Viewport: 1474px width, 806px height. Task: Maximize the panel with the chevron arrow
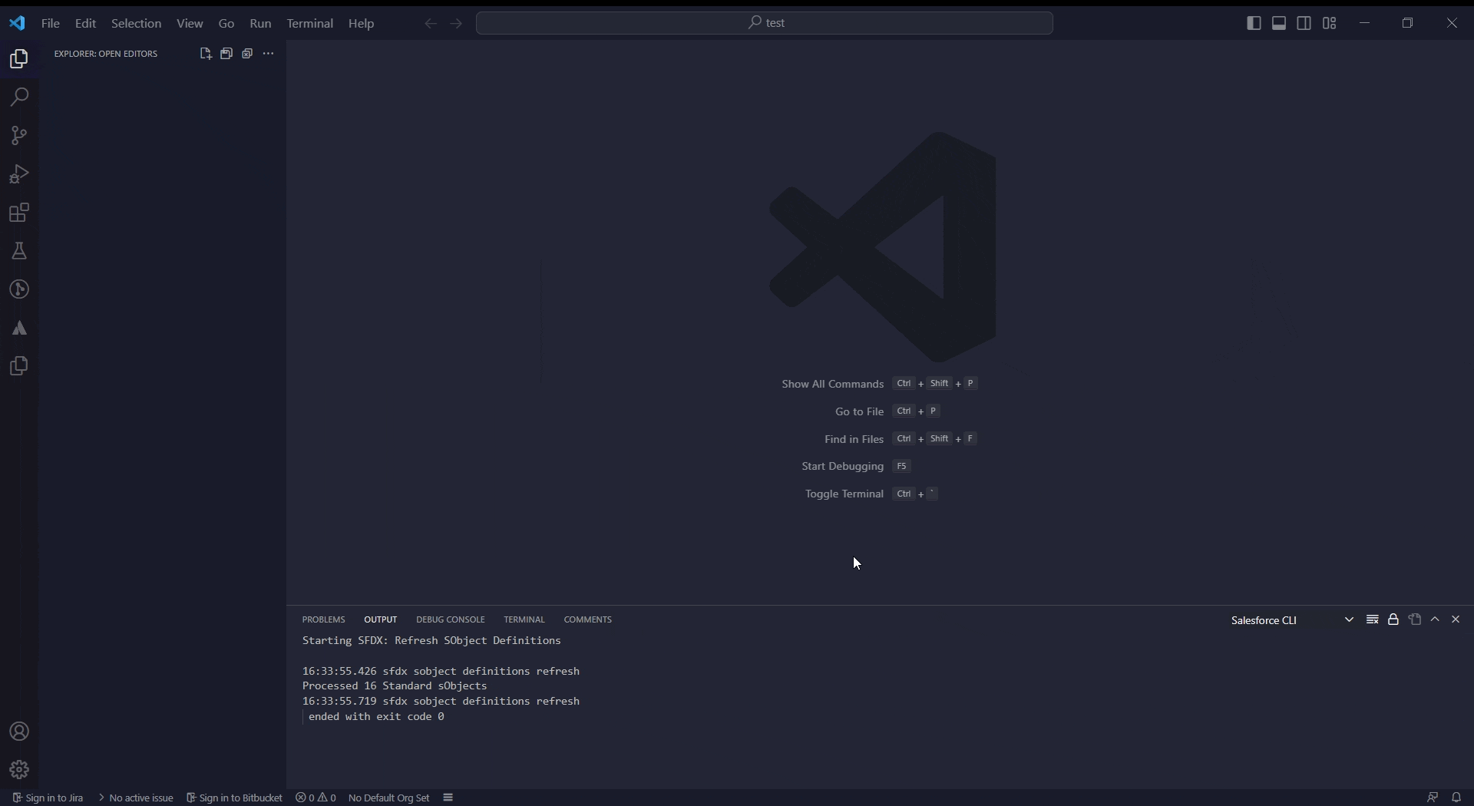tap(1436, 619)
